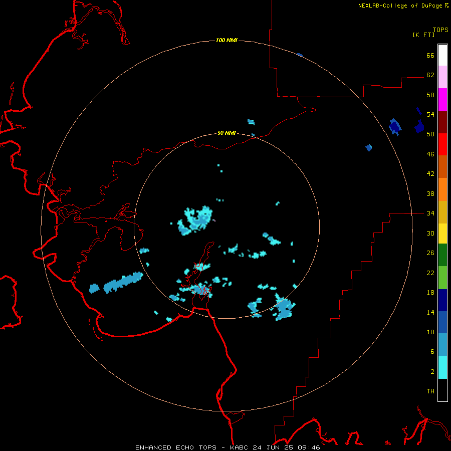This screenshot has height=451, width=451.
Task: Click the light blue legend swatch
Action: [x=442, y=345]
